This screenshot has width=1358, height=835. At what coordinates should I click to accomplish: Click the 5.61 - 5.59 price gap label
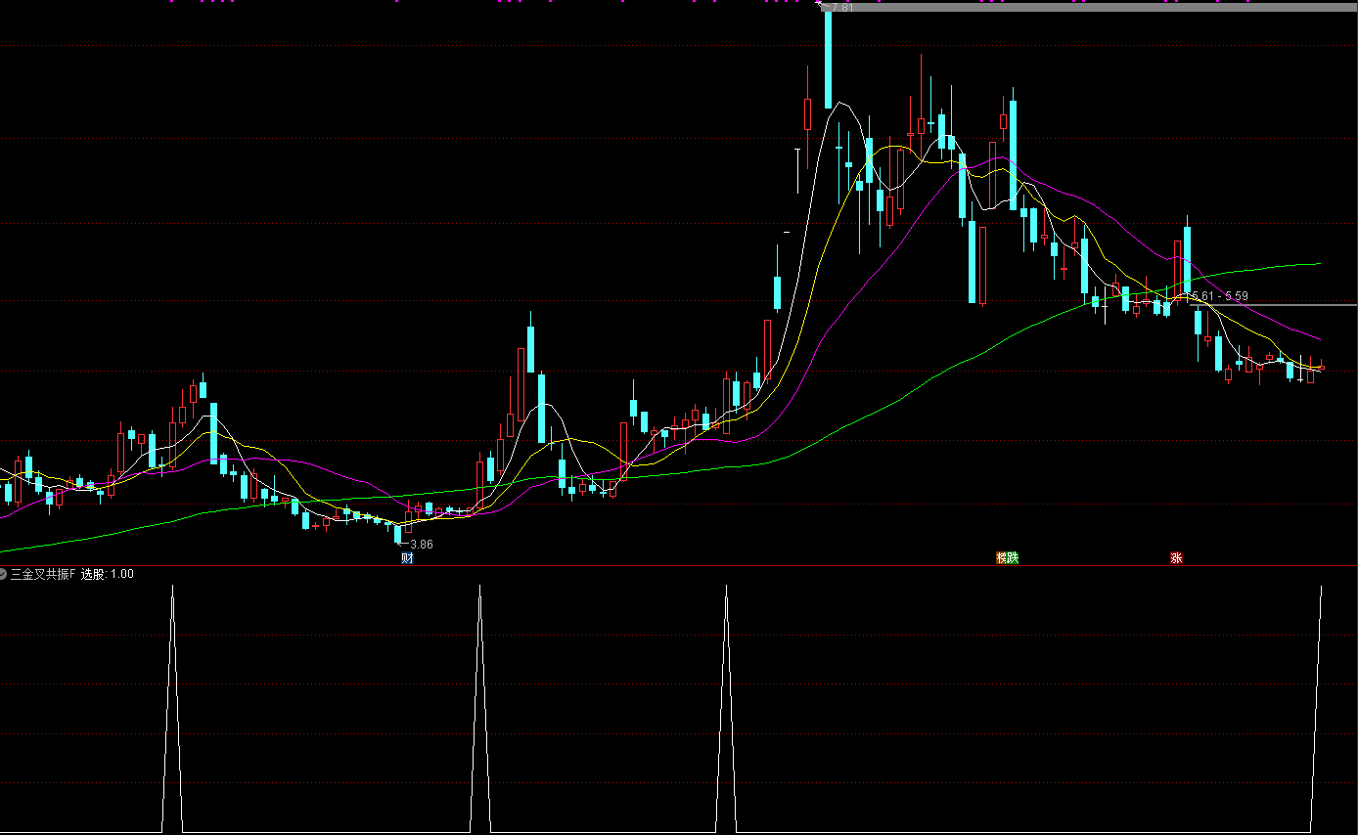pos(1219,296)
